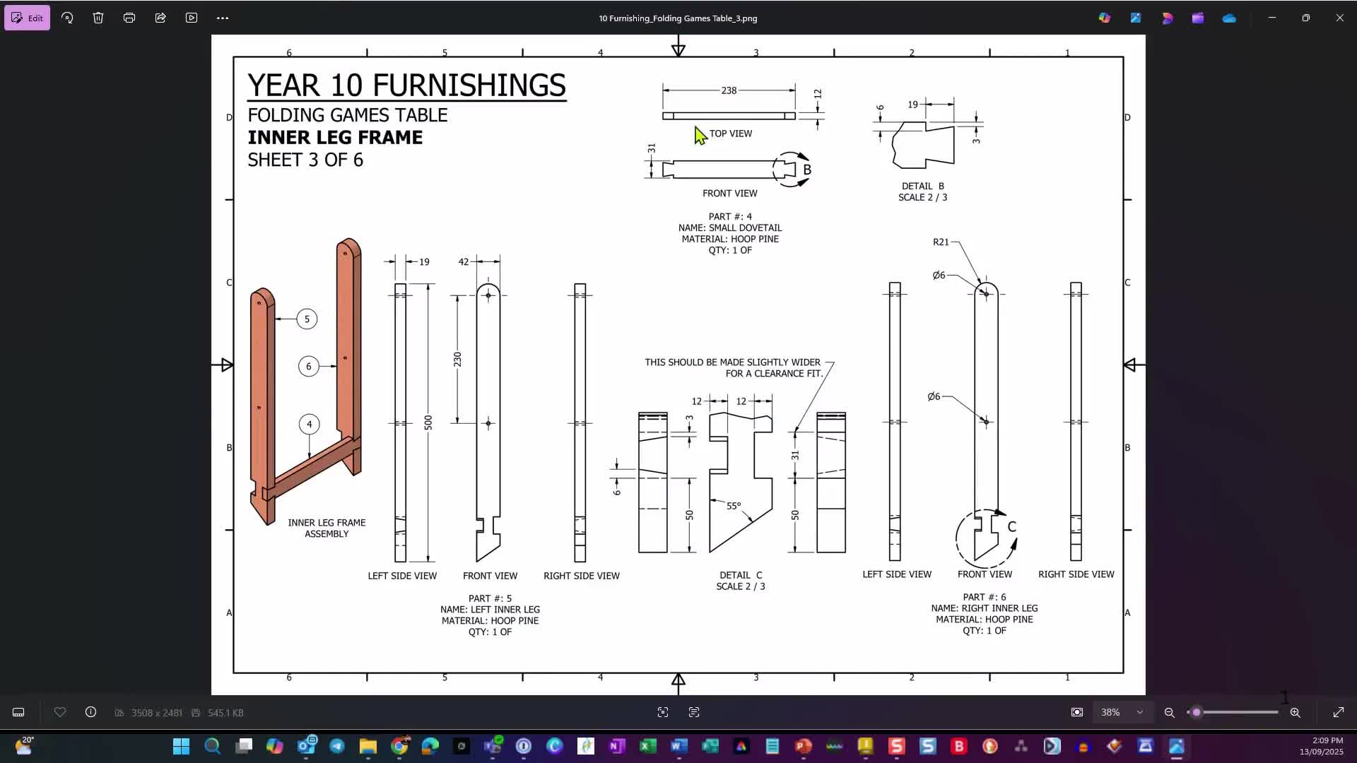The height and width of the screenshot is (763, 1357).
Task: Toggle the filmstrip view icon
Action: pos(18,712)
